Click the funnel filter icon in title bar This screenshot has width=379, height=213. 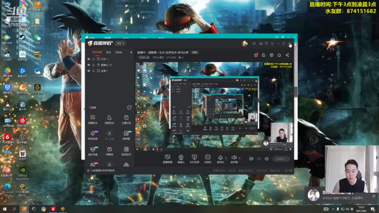pyautogui.click(x=266, y=44)
